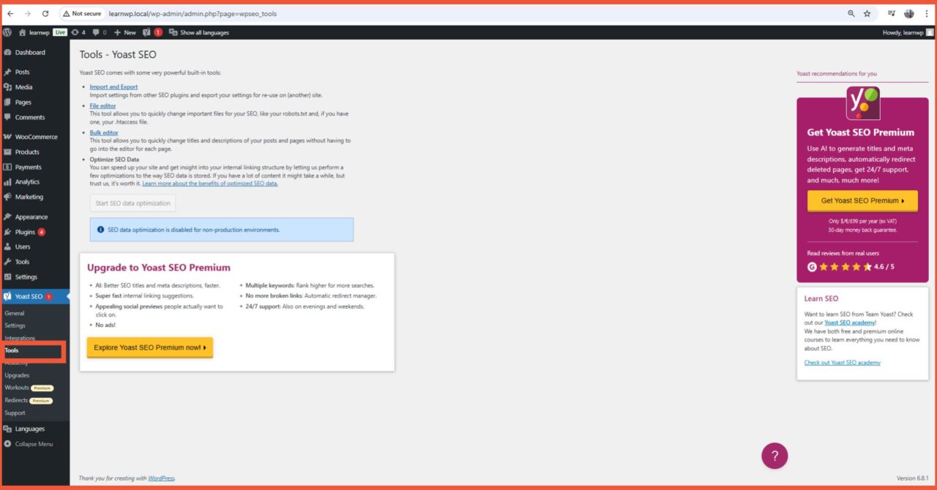Open benefits of optimized SEO data link
Viewport: 937px width, 490px height.
pos(210,184)
